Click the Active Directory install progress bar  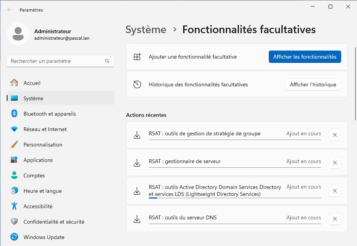[235, 198]
